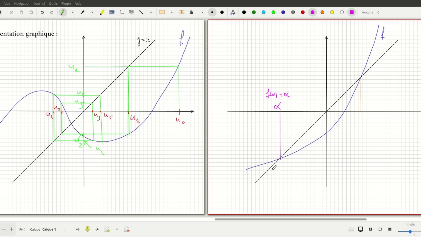
Task: Set zoom to 100 percent
Action: [x=370, y=229]
